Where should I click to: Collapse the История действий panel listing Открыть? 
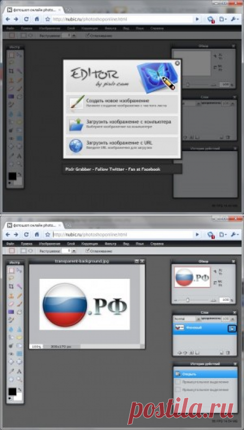234,364
